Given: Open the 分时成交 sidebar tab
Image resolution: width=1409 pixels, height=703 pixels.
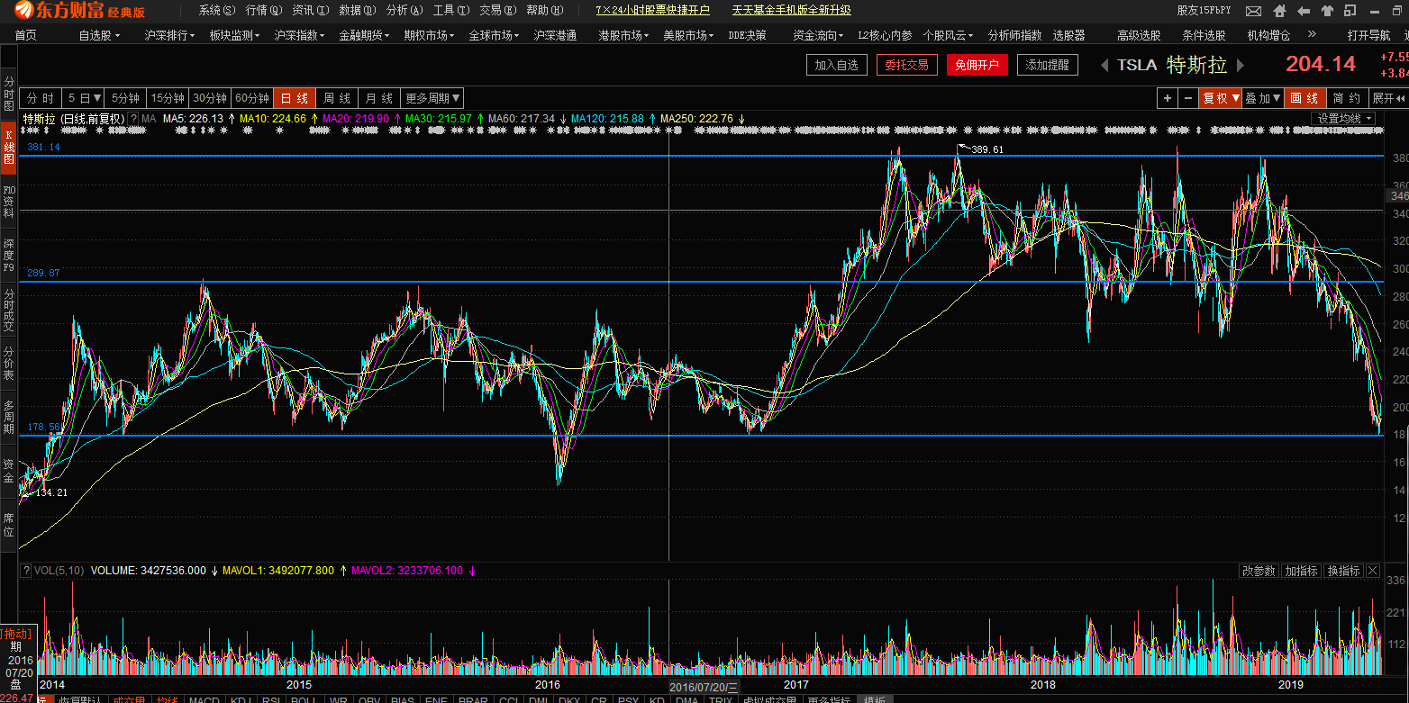Looking at the screenshot, I should click(9, 310).
